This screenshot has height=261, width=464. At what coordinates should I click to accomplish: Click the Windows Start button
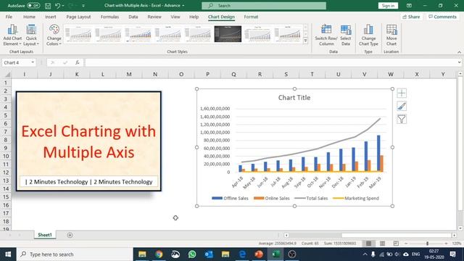click(x=8, y=254)
